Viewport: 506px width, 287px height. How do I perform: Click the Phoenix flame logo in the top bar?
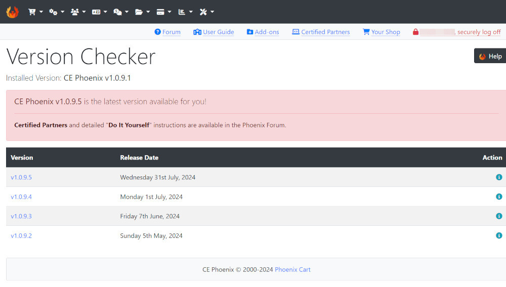coord(12,12)
